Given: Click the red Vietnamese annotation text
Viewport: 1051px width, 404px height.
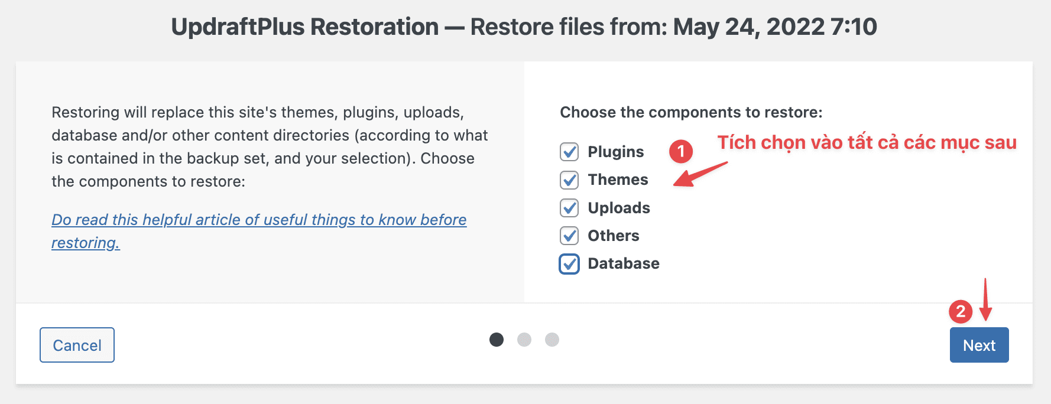Looking at the screenshot, I should point(867,143).
